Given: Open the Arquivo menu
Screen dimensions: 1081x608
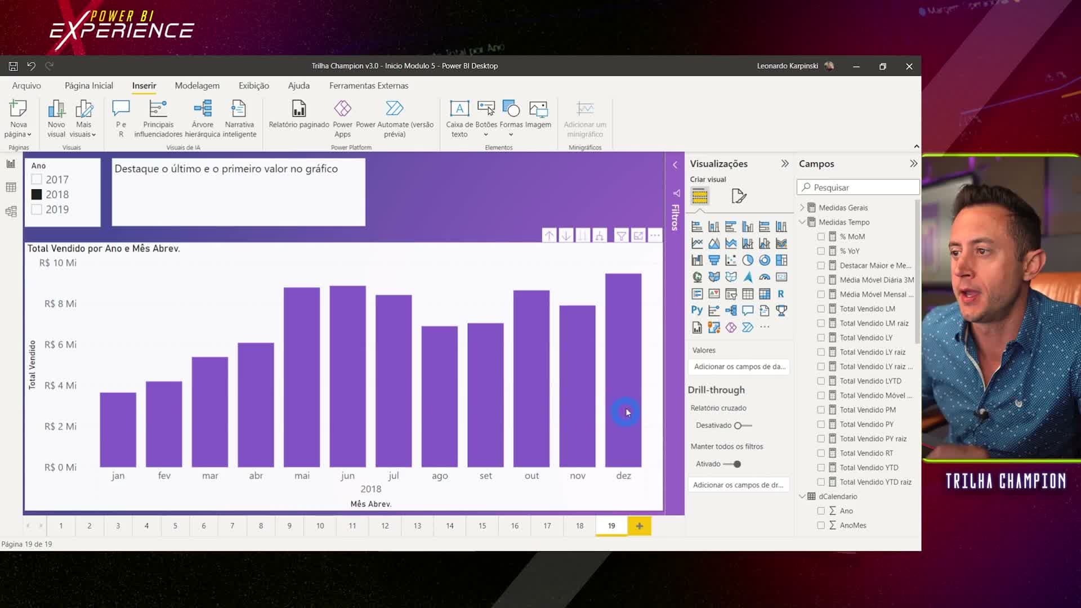Looking at the screenshot, I should (26, 86).
